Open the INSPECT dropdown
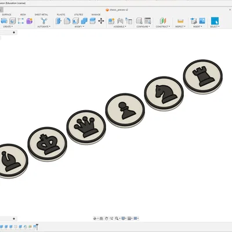 coord(180,27)
